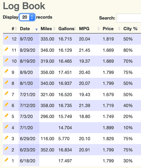Image resolution: width=141 pixels, height=168 pixels.
Task: Click gallons value 17.451
Action: click(65, 72)
